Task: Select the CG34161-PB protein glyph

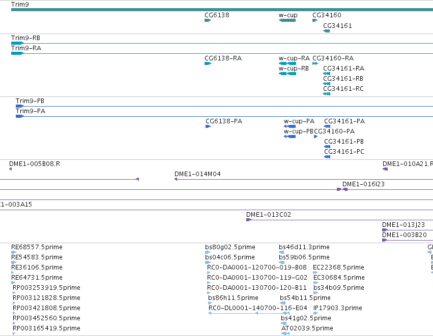Action: pos(327,147)
